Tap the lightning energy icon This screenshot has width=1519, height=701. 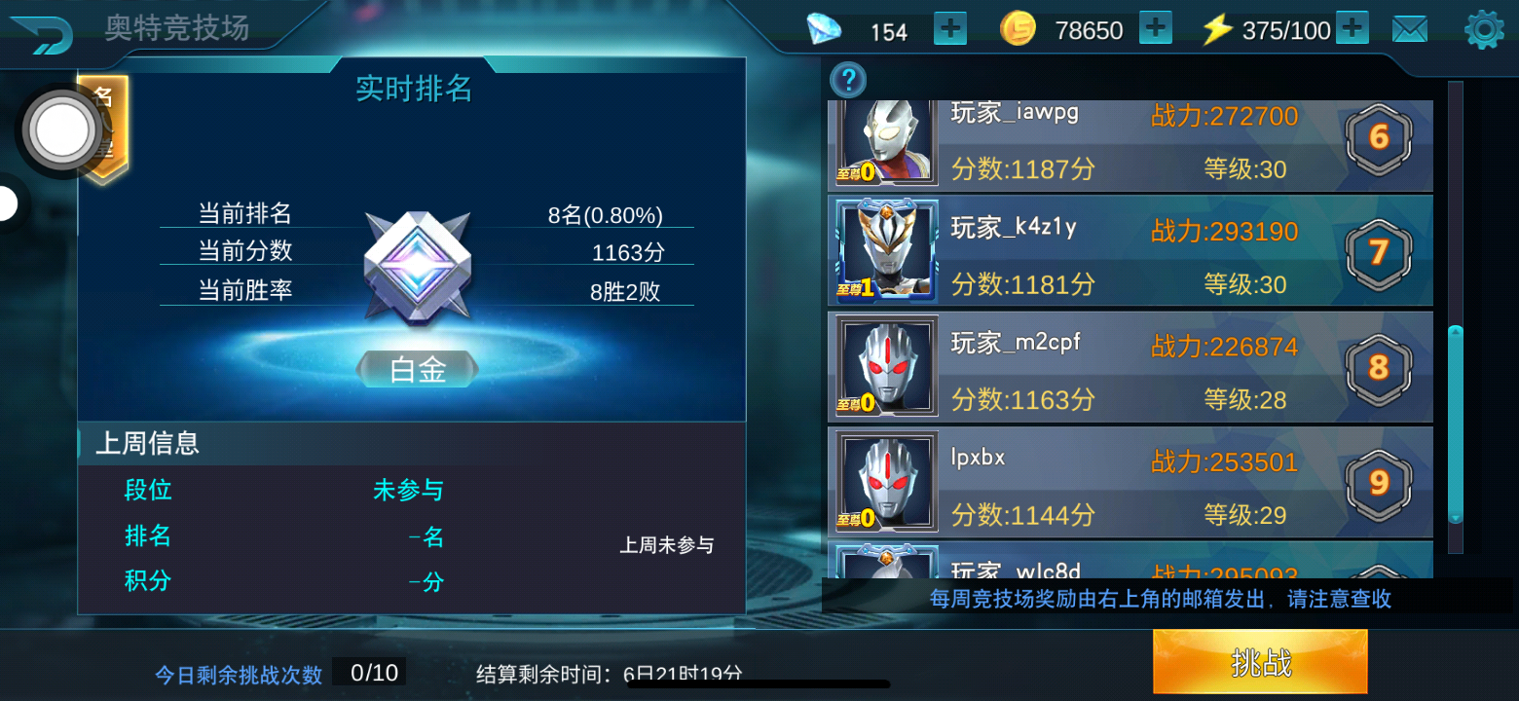(x=1216, y=29)
